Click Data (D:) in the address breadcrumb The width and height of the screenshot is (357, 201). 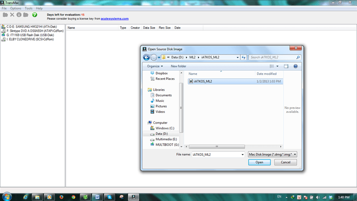177,58
